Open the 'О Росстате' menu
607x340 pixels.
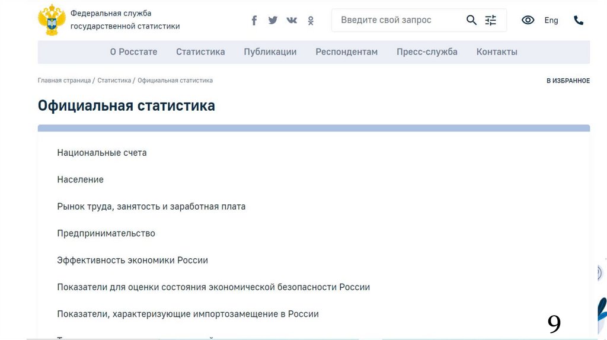(x=133, y=52)
